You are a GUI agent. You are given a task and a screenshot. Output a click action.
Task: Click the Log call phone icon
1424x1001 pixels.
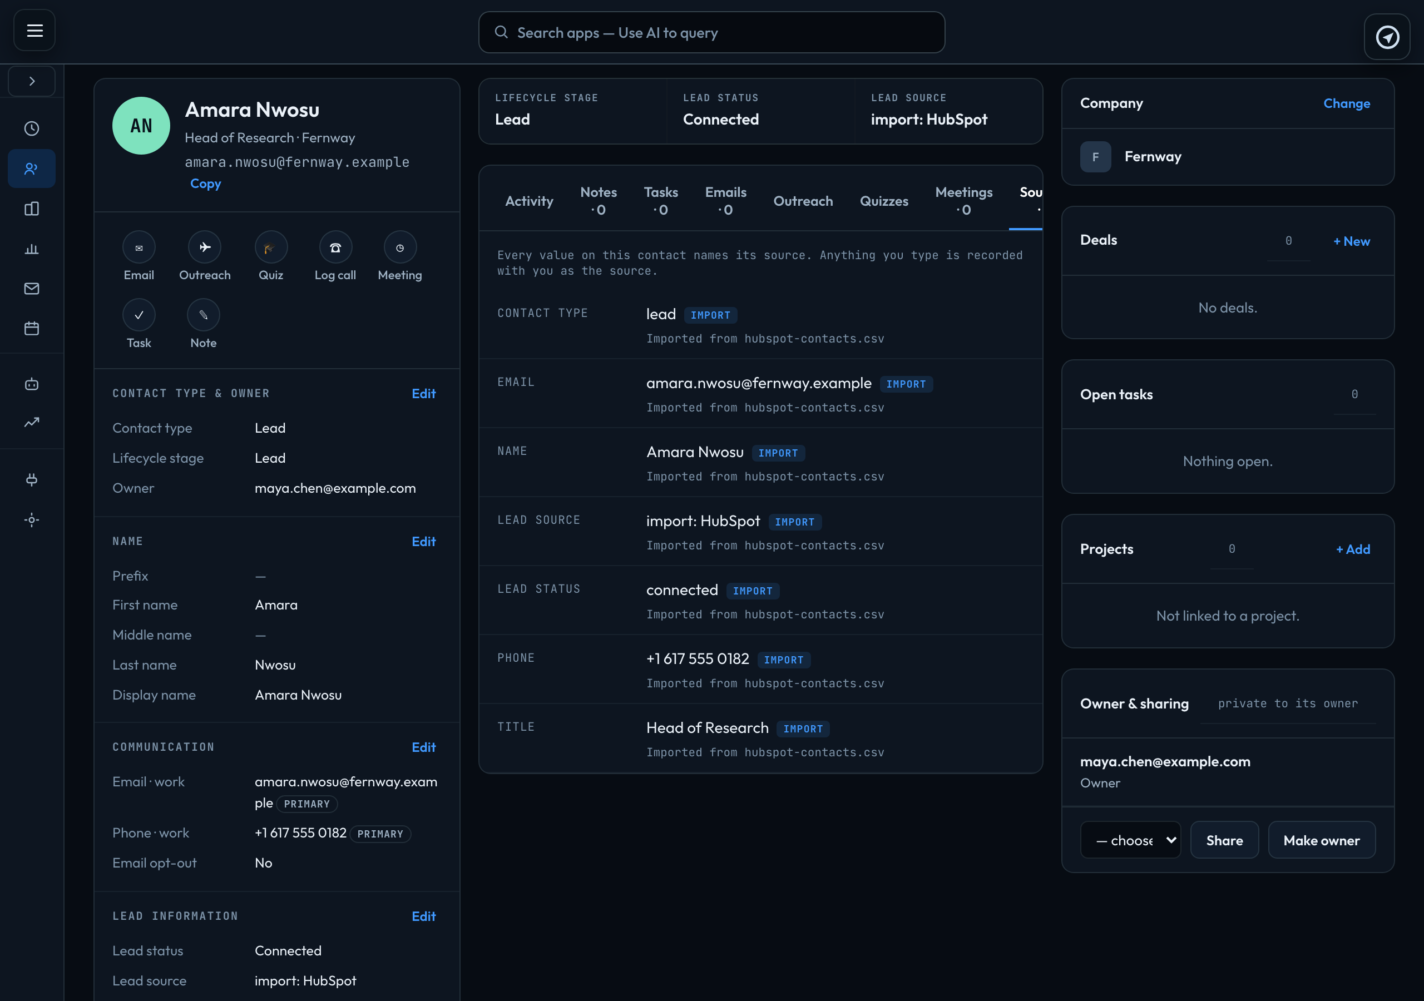(335, 247)
